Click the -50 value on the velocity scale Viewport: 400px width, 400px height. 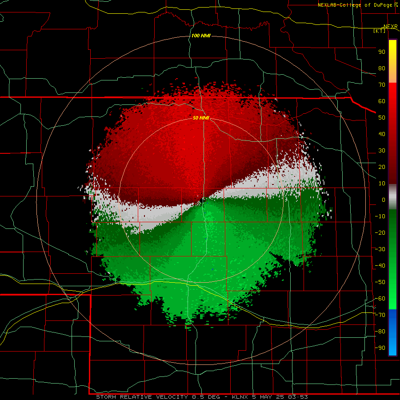(380, 282)
